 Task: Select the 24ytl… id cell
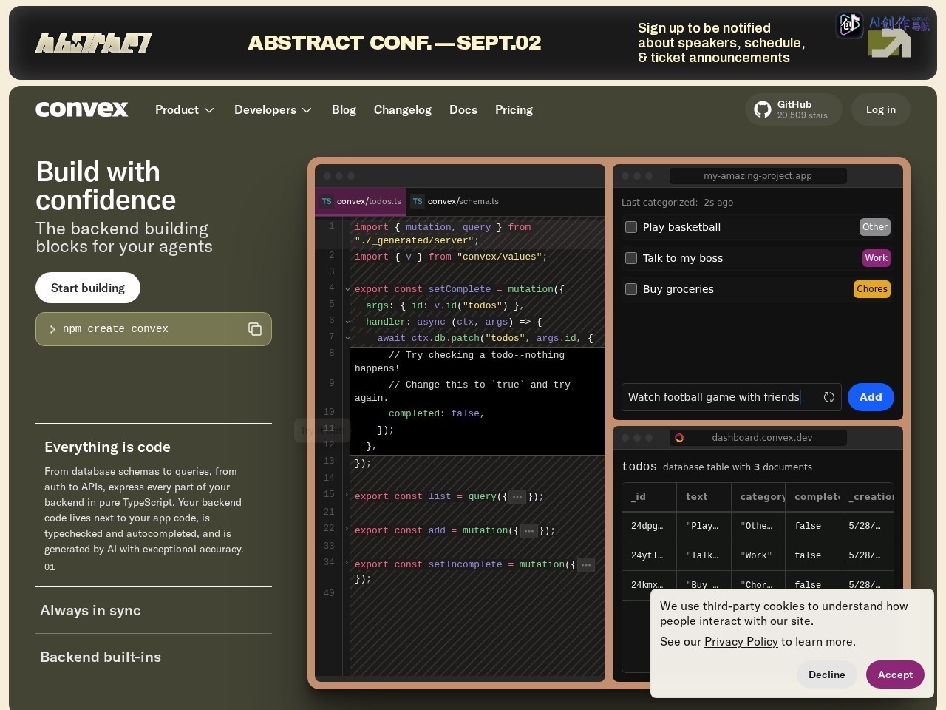tap(649, 555)
